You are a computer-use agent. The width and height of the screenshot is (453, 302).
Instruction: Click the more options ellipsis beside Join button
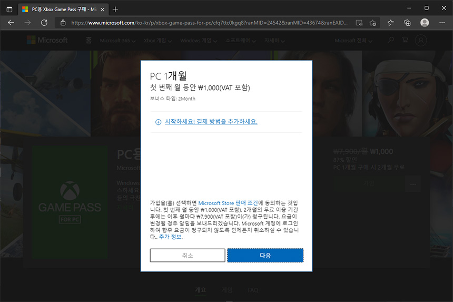click(x=413, y=184)
